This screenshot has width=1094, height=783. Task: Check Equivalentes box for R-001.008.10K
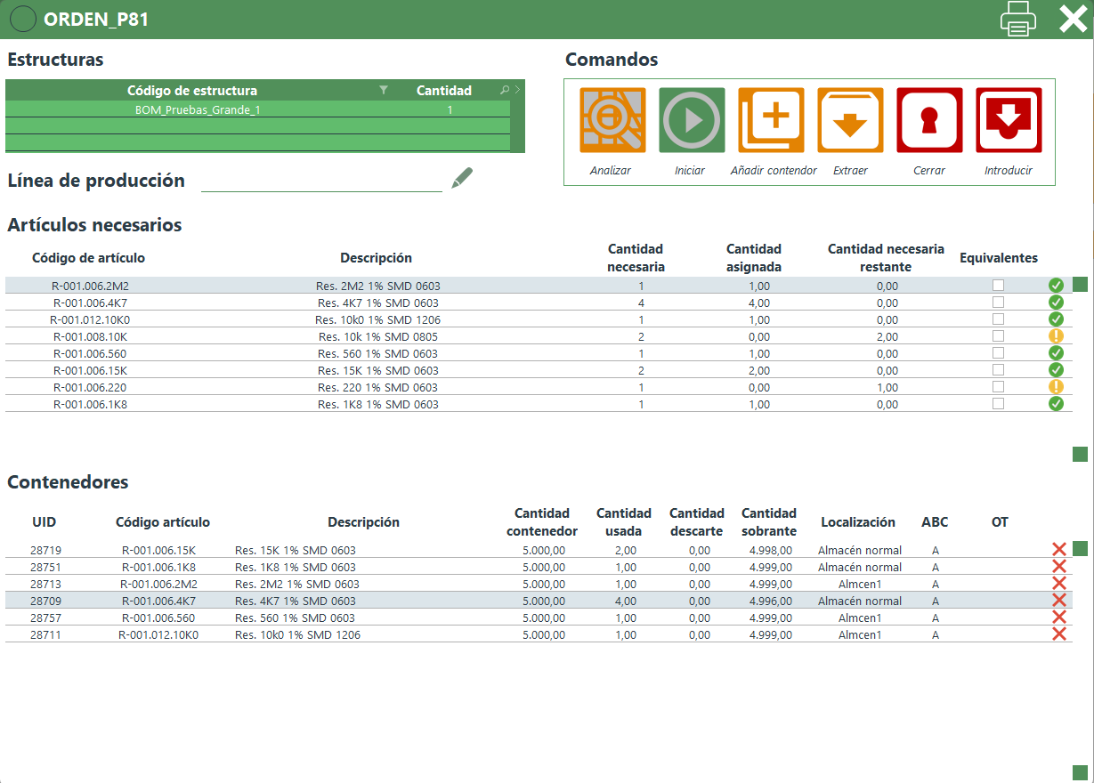click(x=998, y=336)
